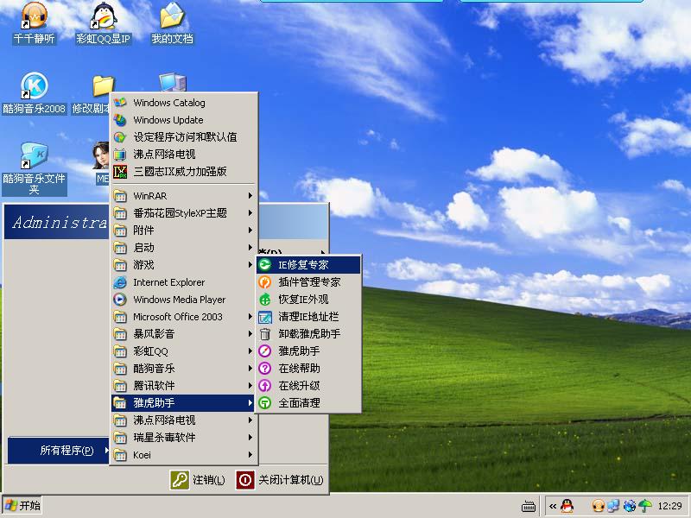This screenshot has width=691, height=518.
Task: Open the 我的文档 folder icon
Action: point(172,16)
